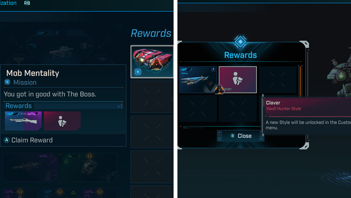Click the A button icon beside Claim Reward
This screenshot has height=198, width=351.
7,140
